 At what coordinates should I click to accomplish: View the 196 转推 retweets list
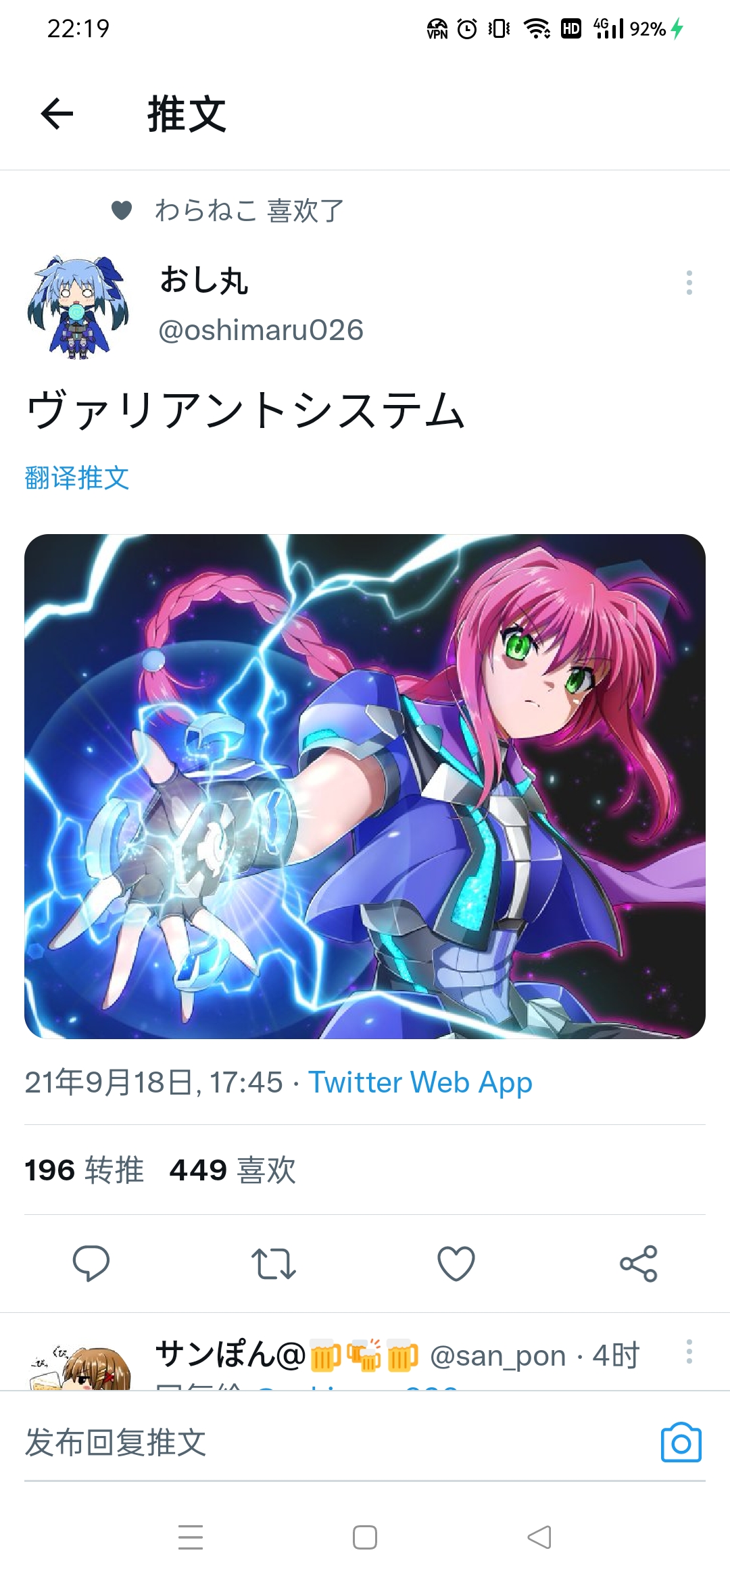click(84, 1170)
